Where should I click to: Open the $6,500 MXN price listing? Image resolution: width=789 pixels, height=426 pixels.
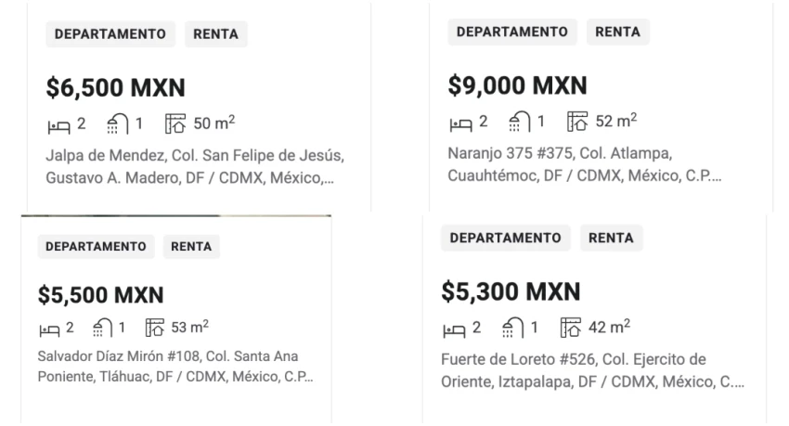[116, 88]
